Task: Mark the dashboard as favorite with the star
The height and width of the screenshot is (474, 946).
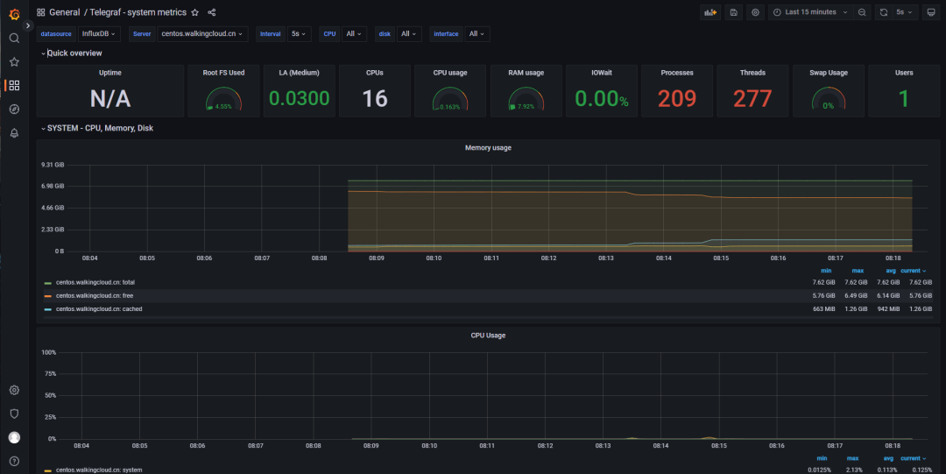Action: [195, 12]
